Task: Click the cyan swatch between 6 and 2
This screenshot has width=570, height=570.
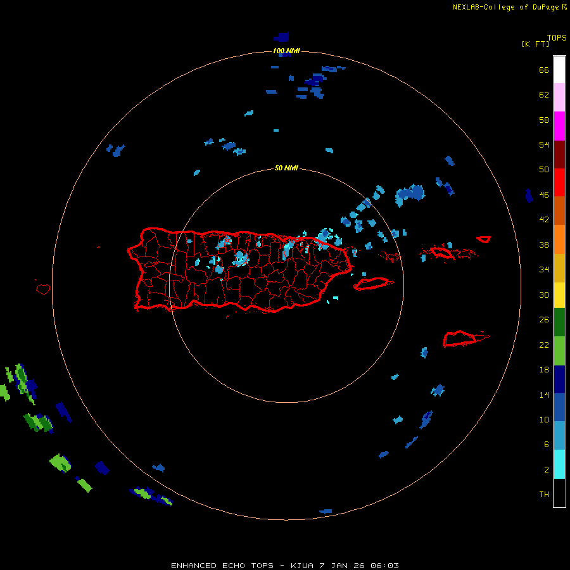Action: tap(559, 464)
